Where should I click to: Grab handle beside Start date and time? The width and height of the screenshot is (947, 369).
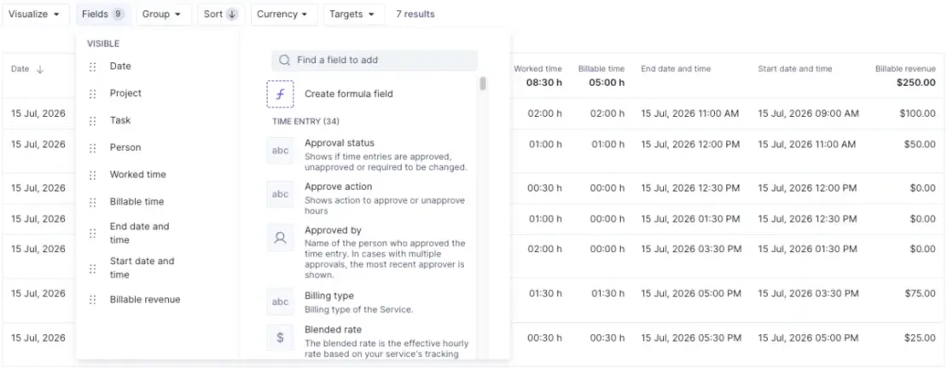[x=92, y=268]
